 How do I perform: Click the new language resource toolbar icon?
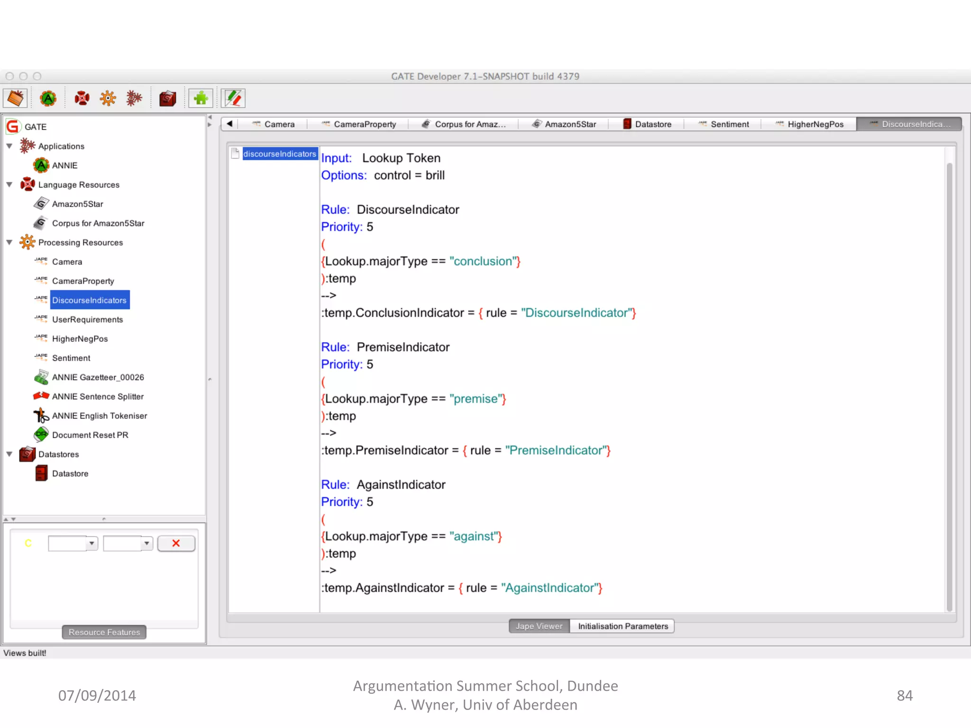[82, 99]
